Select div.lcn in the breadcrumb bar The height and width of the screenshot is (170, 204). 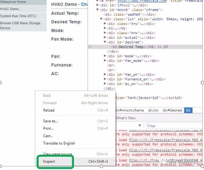coord(153,110)
